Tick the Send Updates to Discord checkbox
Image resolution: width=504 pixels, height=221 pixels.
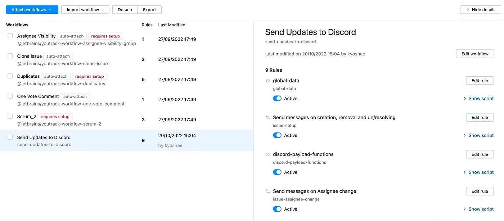pyautogui.click(x=10, y=137)
